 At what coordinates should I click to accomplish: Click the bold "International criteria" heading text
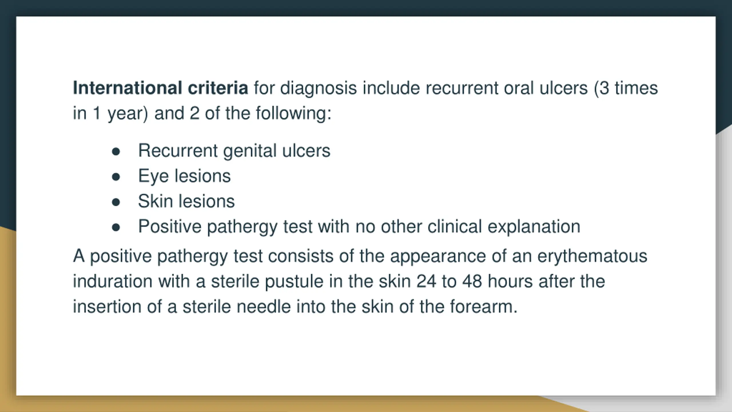(160, 88)
